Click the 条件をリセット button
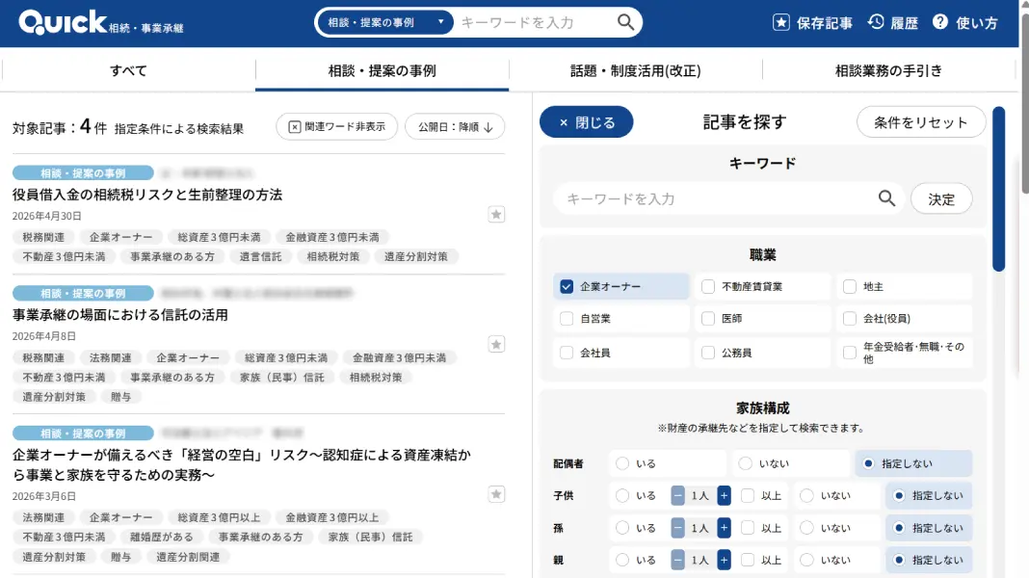 click(921, 122)
